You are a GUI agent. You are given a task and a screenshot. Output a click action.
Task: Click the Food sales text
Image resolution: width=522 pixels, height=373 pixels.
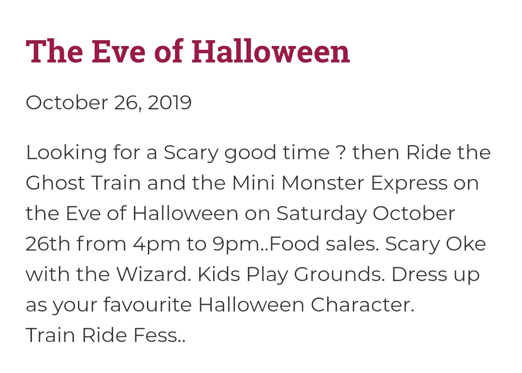[x=324, y=244]
